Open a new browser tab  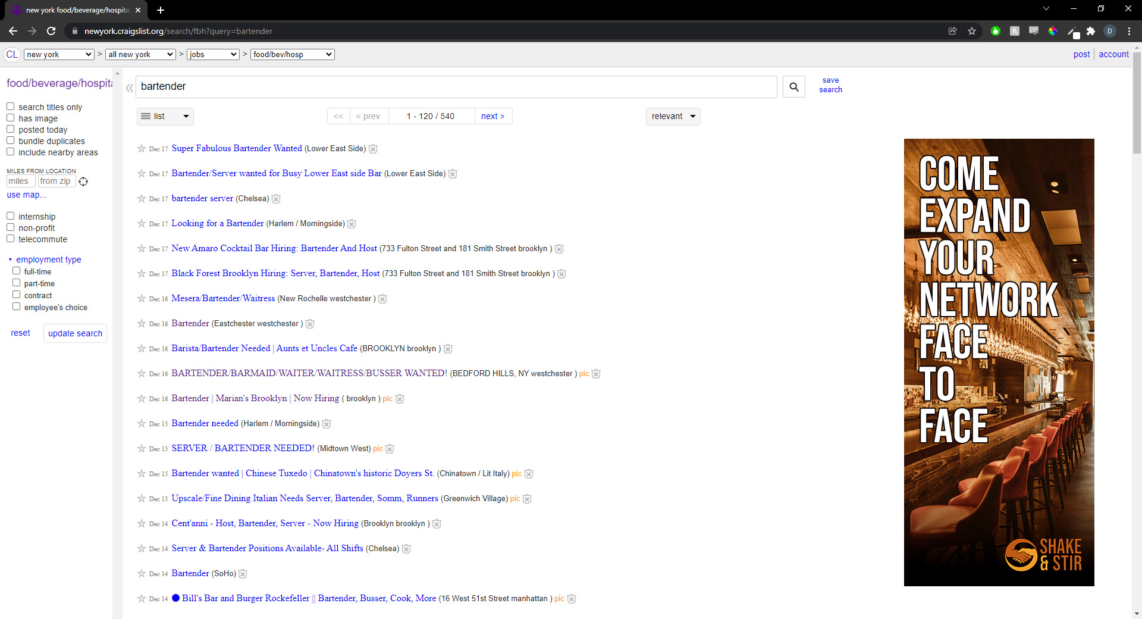161,10
